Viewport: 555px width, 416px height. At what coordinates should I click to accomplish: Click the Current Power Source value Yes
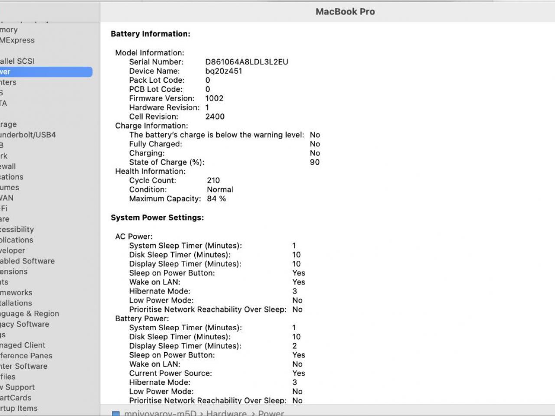click(x=299, y=373)
